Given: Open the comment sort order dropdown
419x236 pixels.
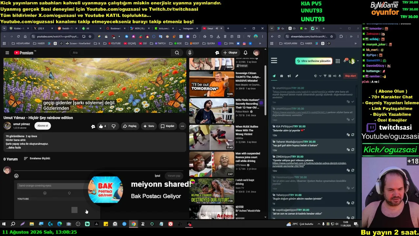Looking at the screenshot, I should point(37,159).
